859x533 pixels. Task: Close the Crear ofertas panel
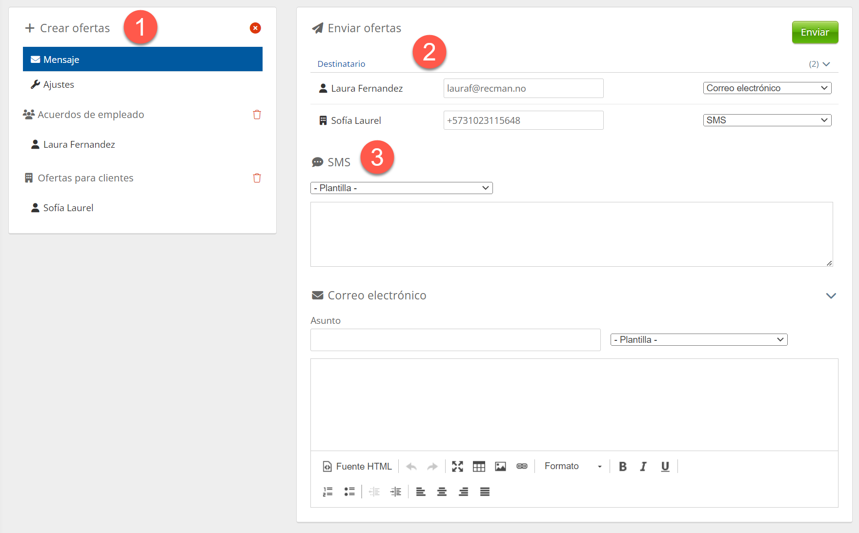pos(255,28)
